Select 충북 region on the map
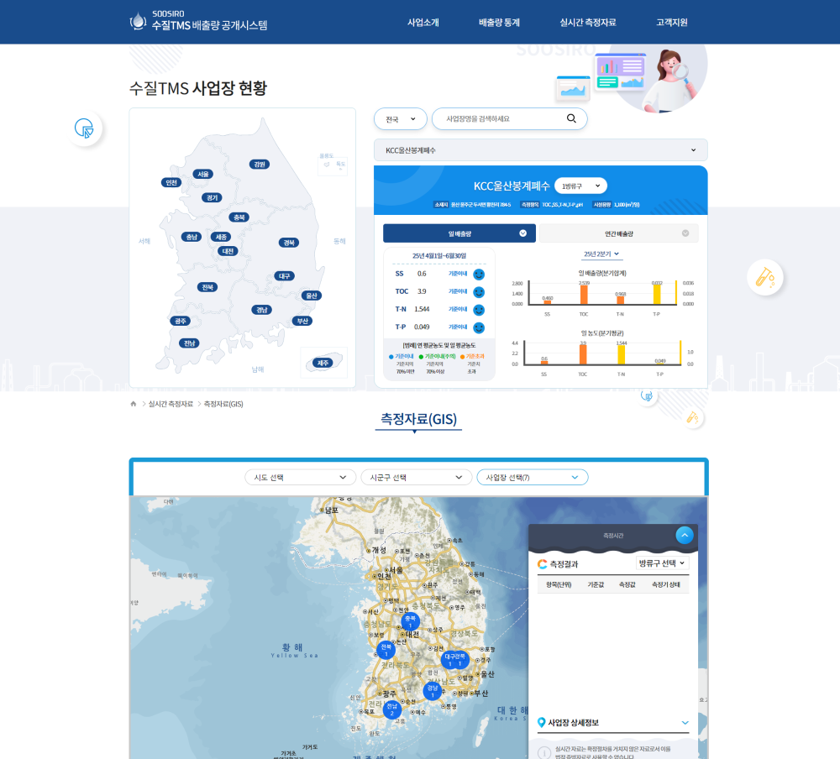The width and height of the screenshot is (840, 759). 239,217
